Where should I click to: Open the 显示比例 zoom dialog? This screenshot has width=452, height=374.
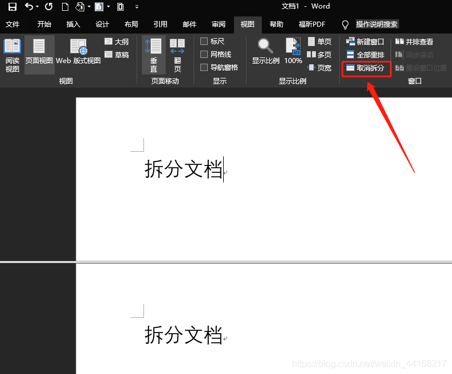tap(265, 51)
